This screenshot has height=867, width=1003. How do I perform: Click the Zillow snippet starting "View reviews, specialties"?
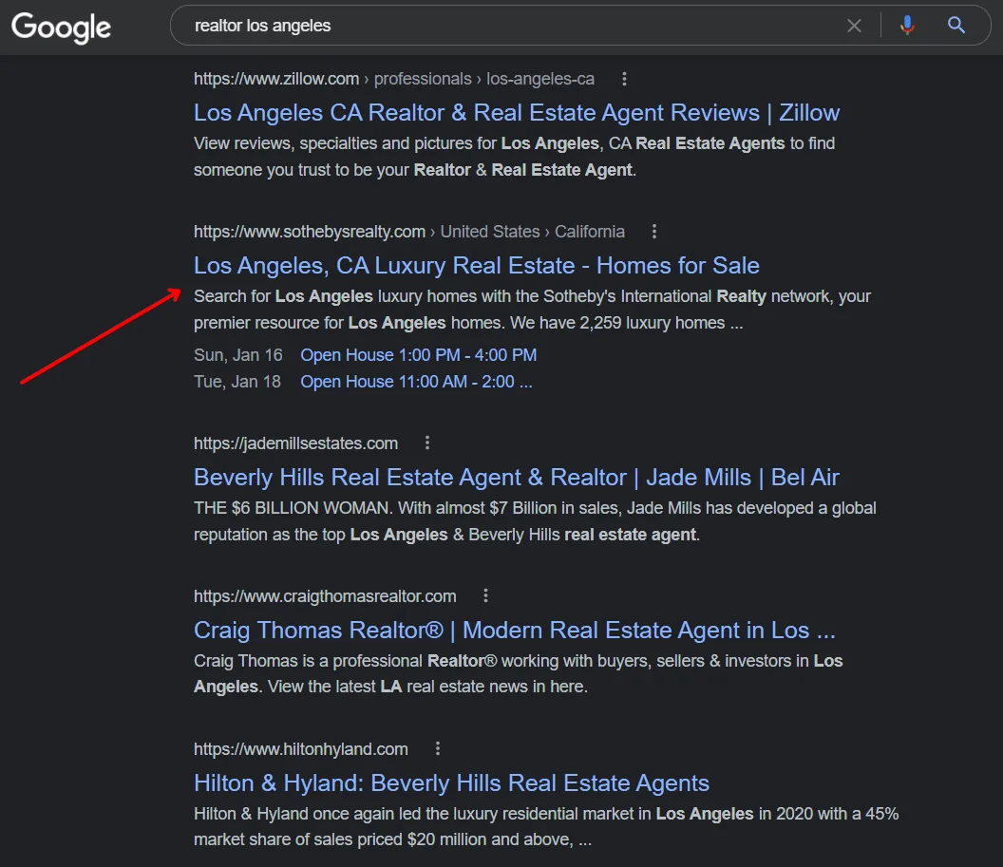click(514, 157)
